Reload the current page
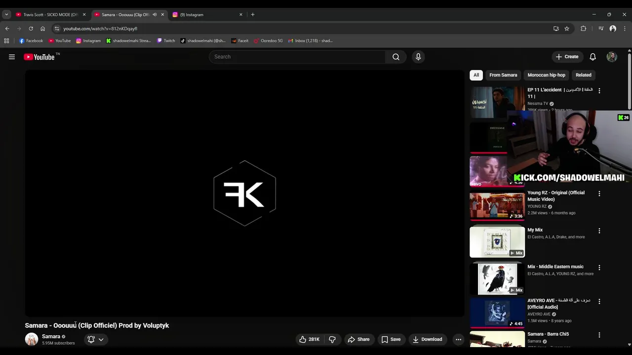Viewport: 632px width, 355px height. [31, 29]
